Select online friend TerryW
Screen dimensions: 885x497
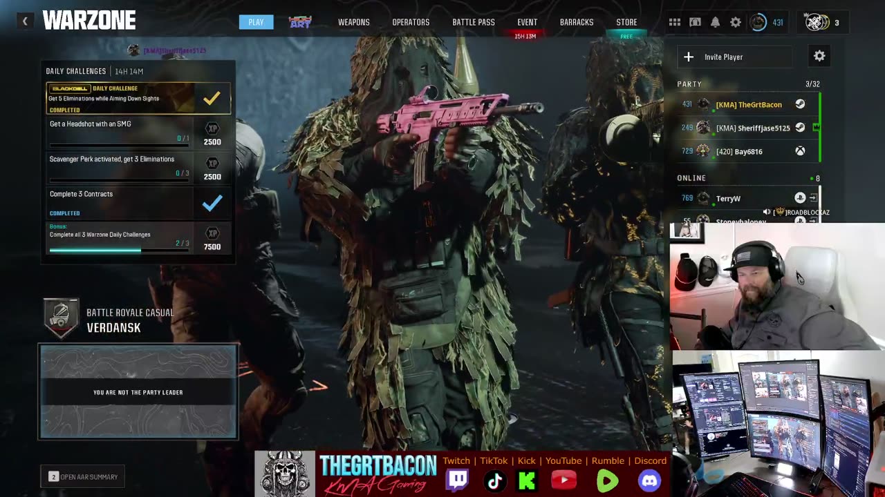tap(747, 198)
